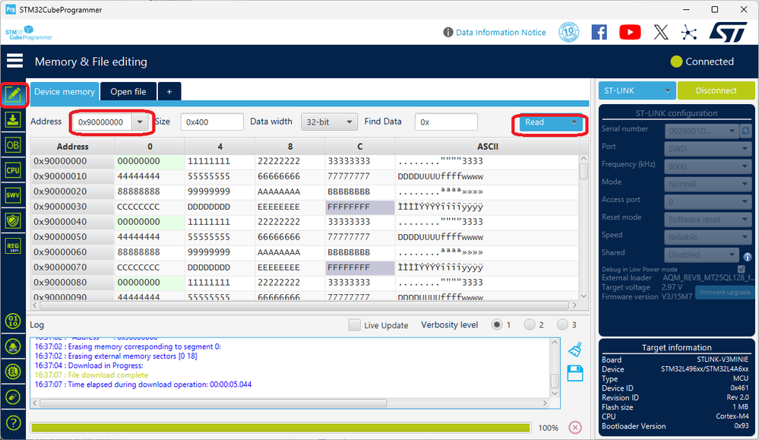Save the log using the floppy disk icon
The height and width of the screenshot is (440, 759).
pyautogui.click(x=575, y=373)
